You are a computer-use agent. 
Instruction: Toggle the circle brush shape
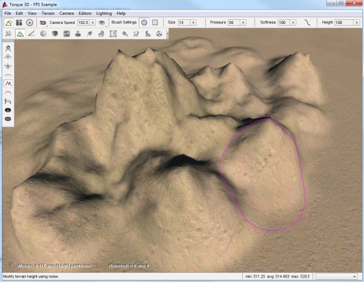[144, 22]
